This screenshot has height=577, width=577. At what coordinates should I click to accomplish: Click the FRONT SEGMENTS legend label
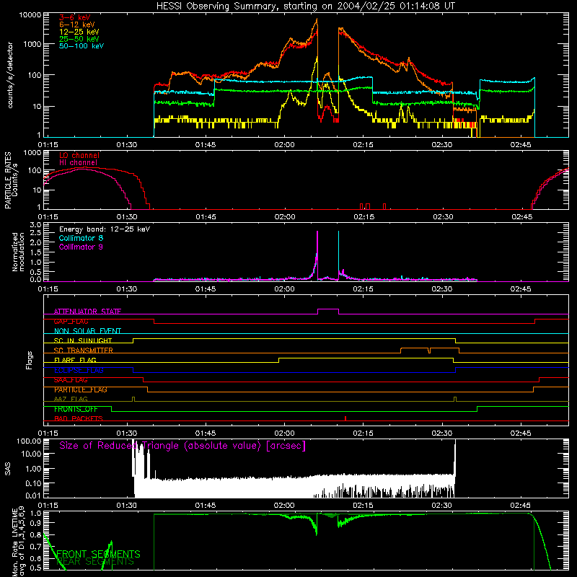98,554
